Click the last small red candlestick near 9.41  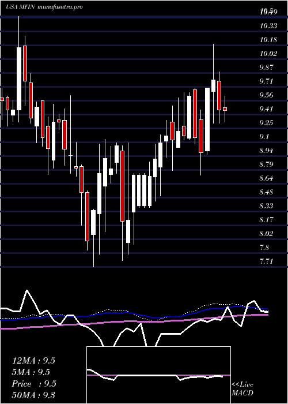click(225, 109)
